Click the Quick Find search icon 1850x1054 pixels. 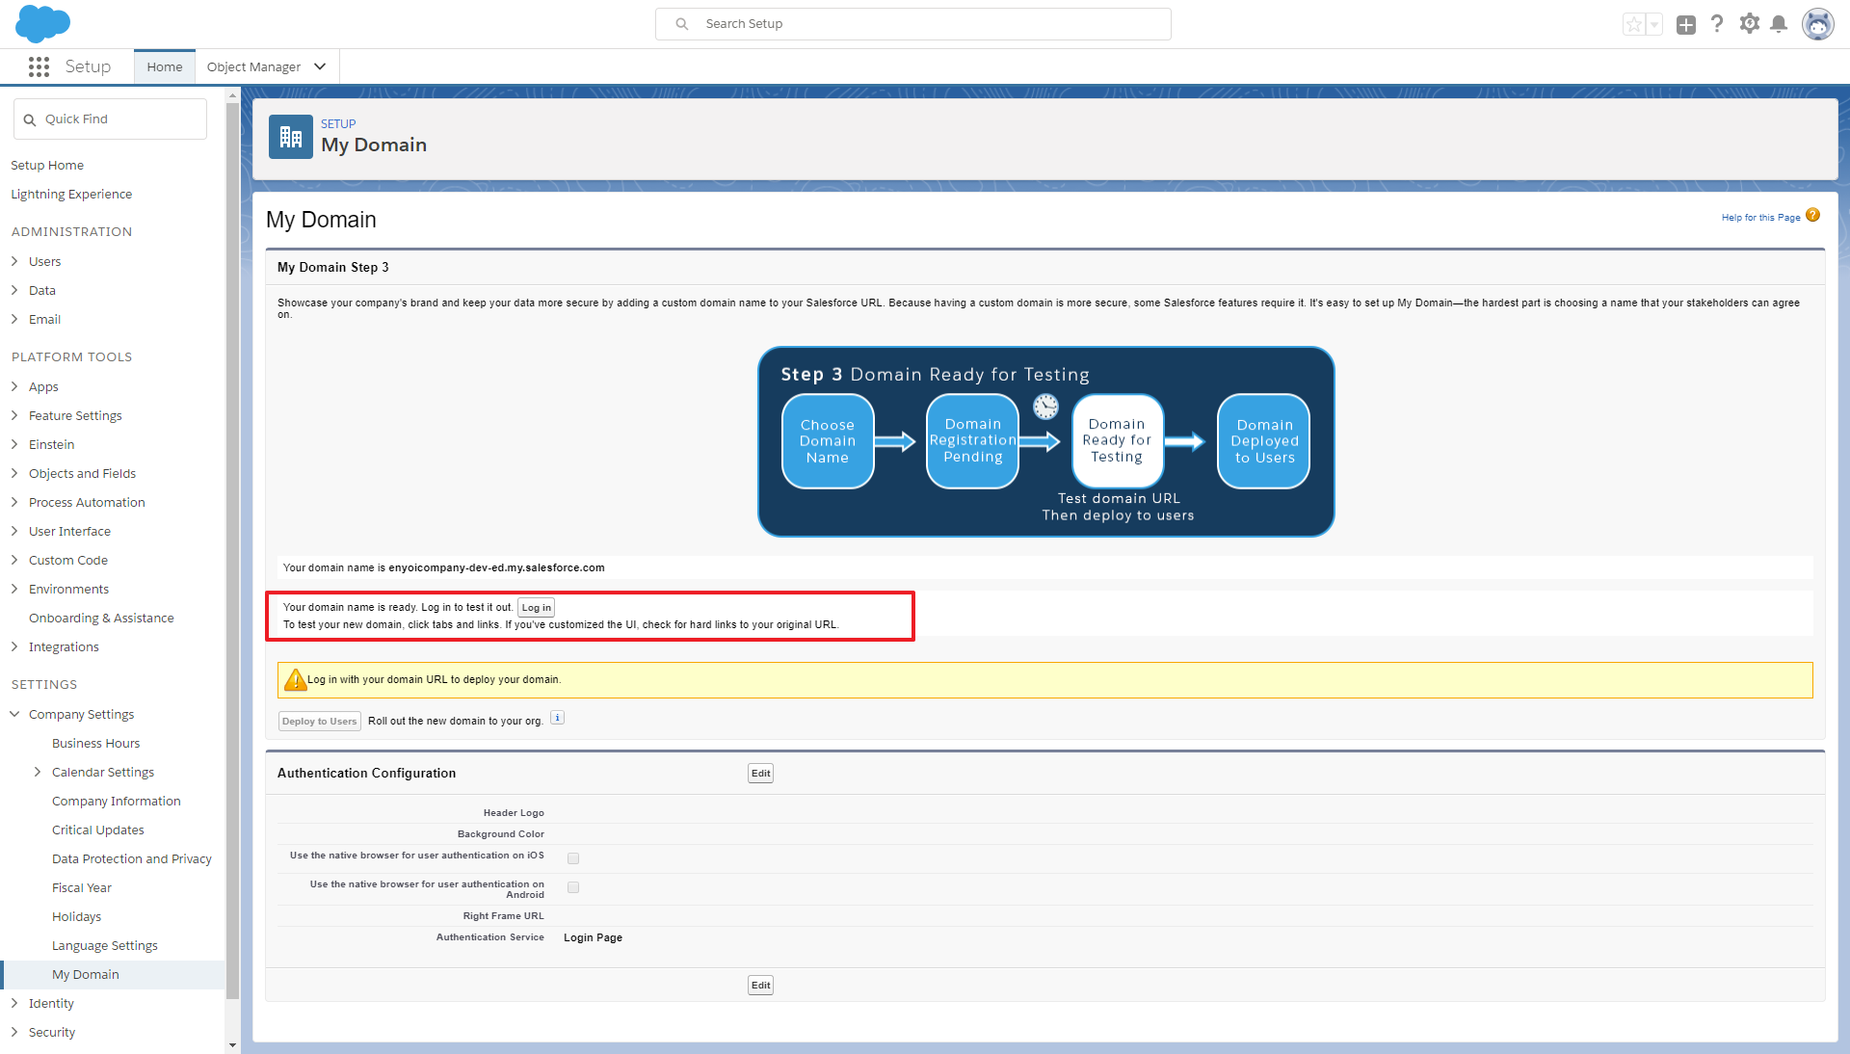[30, 119]
